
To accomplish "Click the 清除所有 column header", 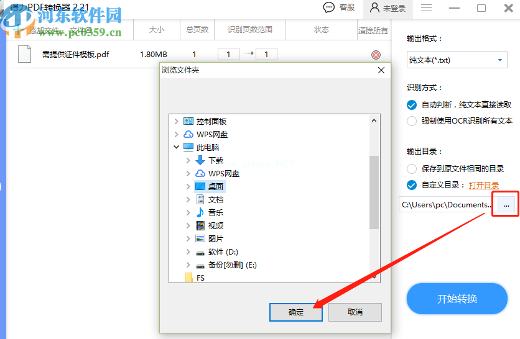I will pos(373,30).
